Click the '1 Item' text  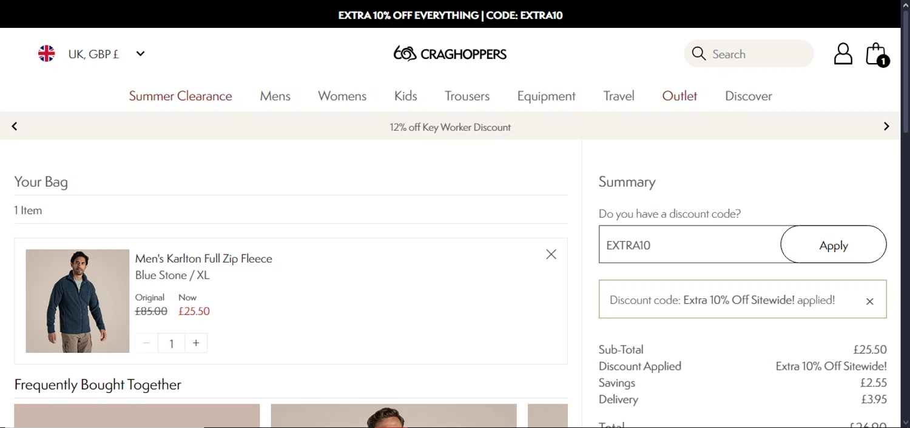click(28, 210)
